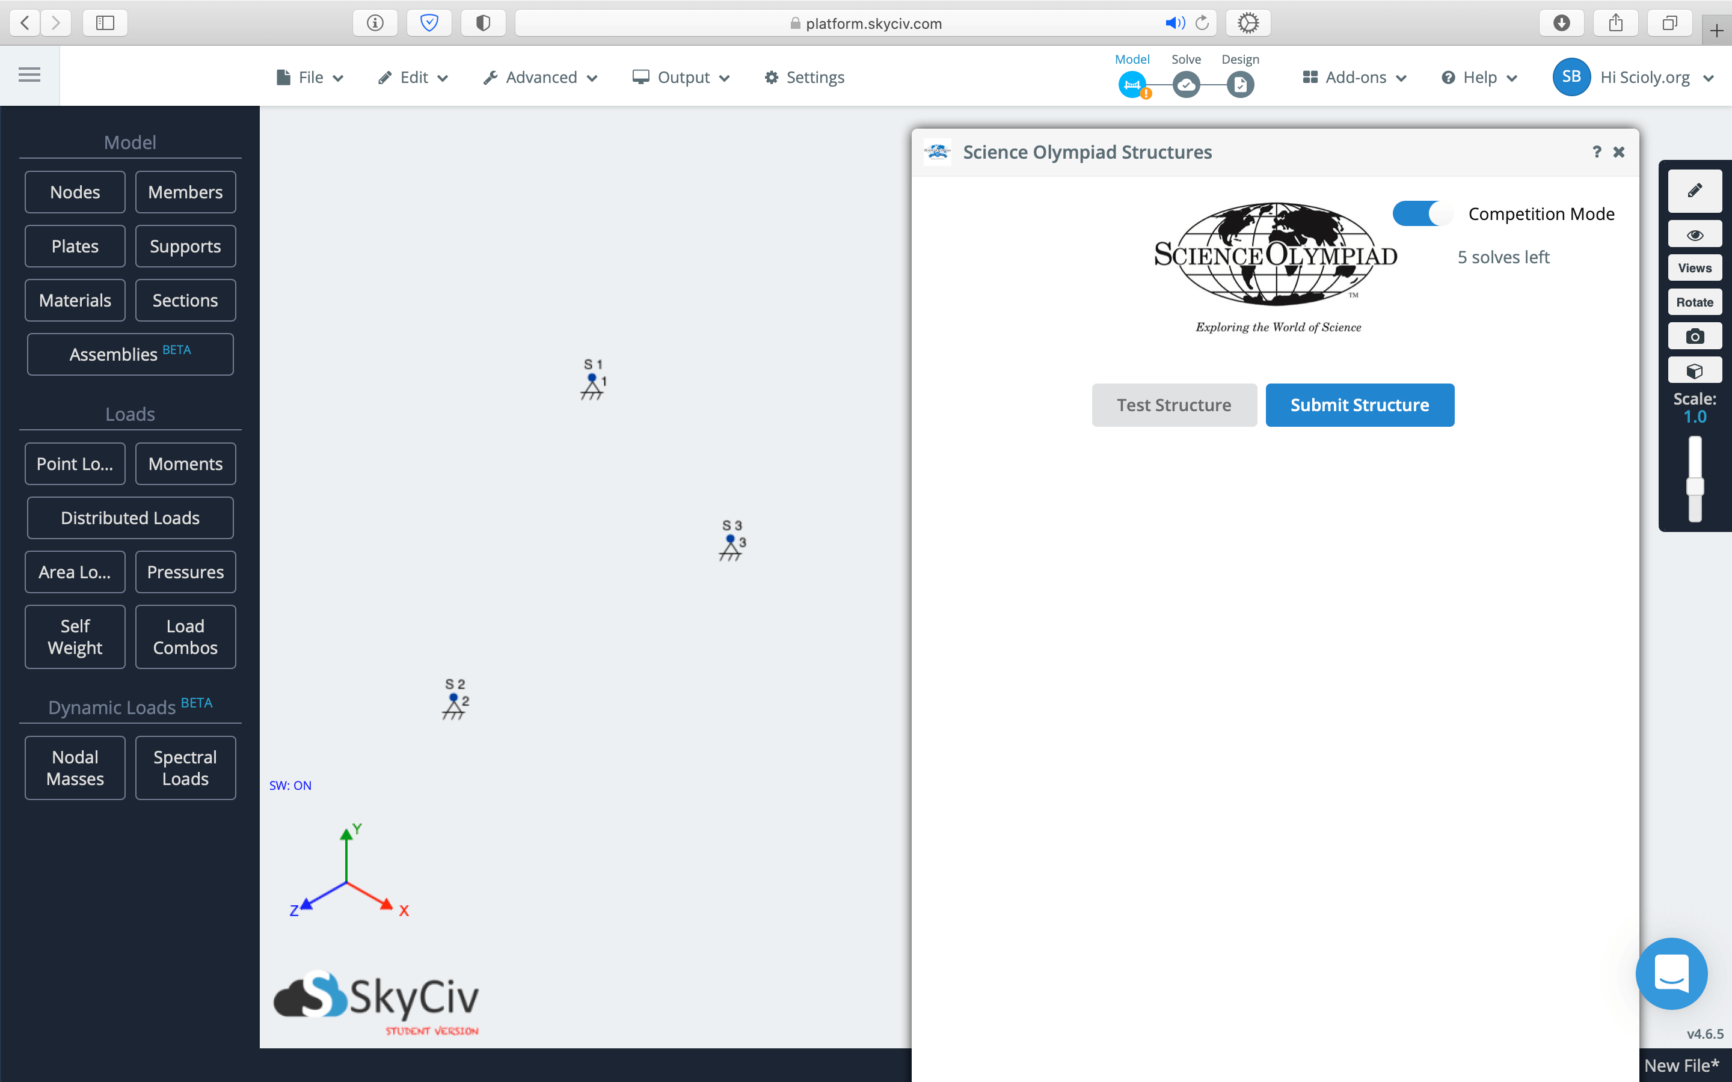Click the question mark help icon in panel
1732x1082 pixels.
[x=1596, y=151]
